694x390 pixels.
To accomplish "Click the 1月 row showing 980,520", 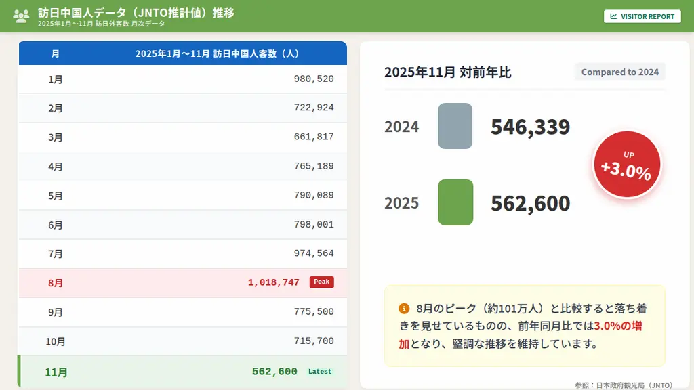I will (x=182, y=79).
